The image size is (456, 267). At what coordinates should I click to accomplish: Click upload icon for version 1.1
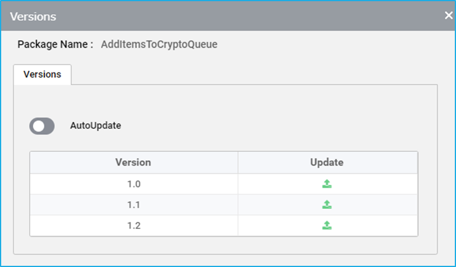[327, 205]
